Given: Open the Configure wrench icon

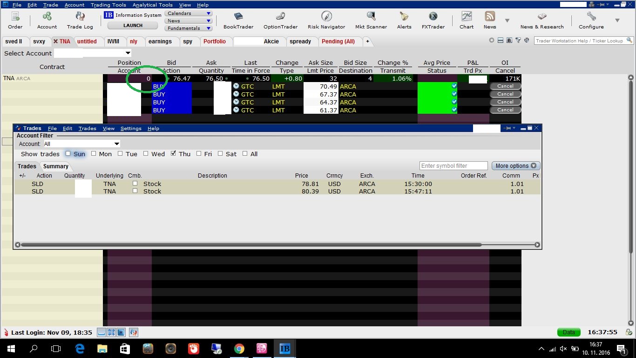Looking at the screenshot, I should [x=591, y=21].
